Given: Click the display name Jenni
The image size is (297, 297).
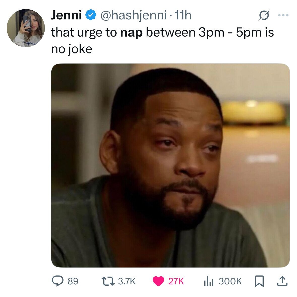Looking at the screenshot, I should tap(66, 16).
